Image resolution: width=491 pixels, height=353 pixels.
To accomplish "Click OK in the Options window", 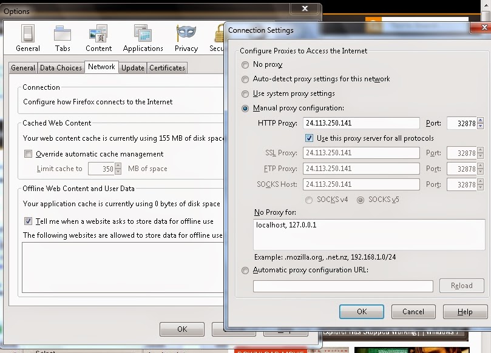I will coord(182,329).
